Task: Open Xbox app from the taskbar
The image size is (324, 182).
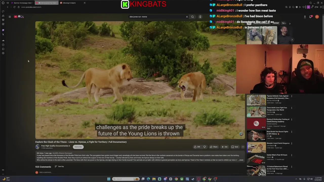Action: point(182,179)
